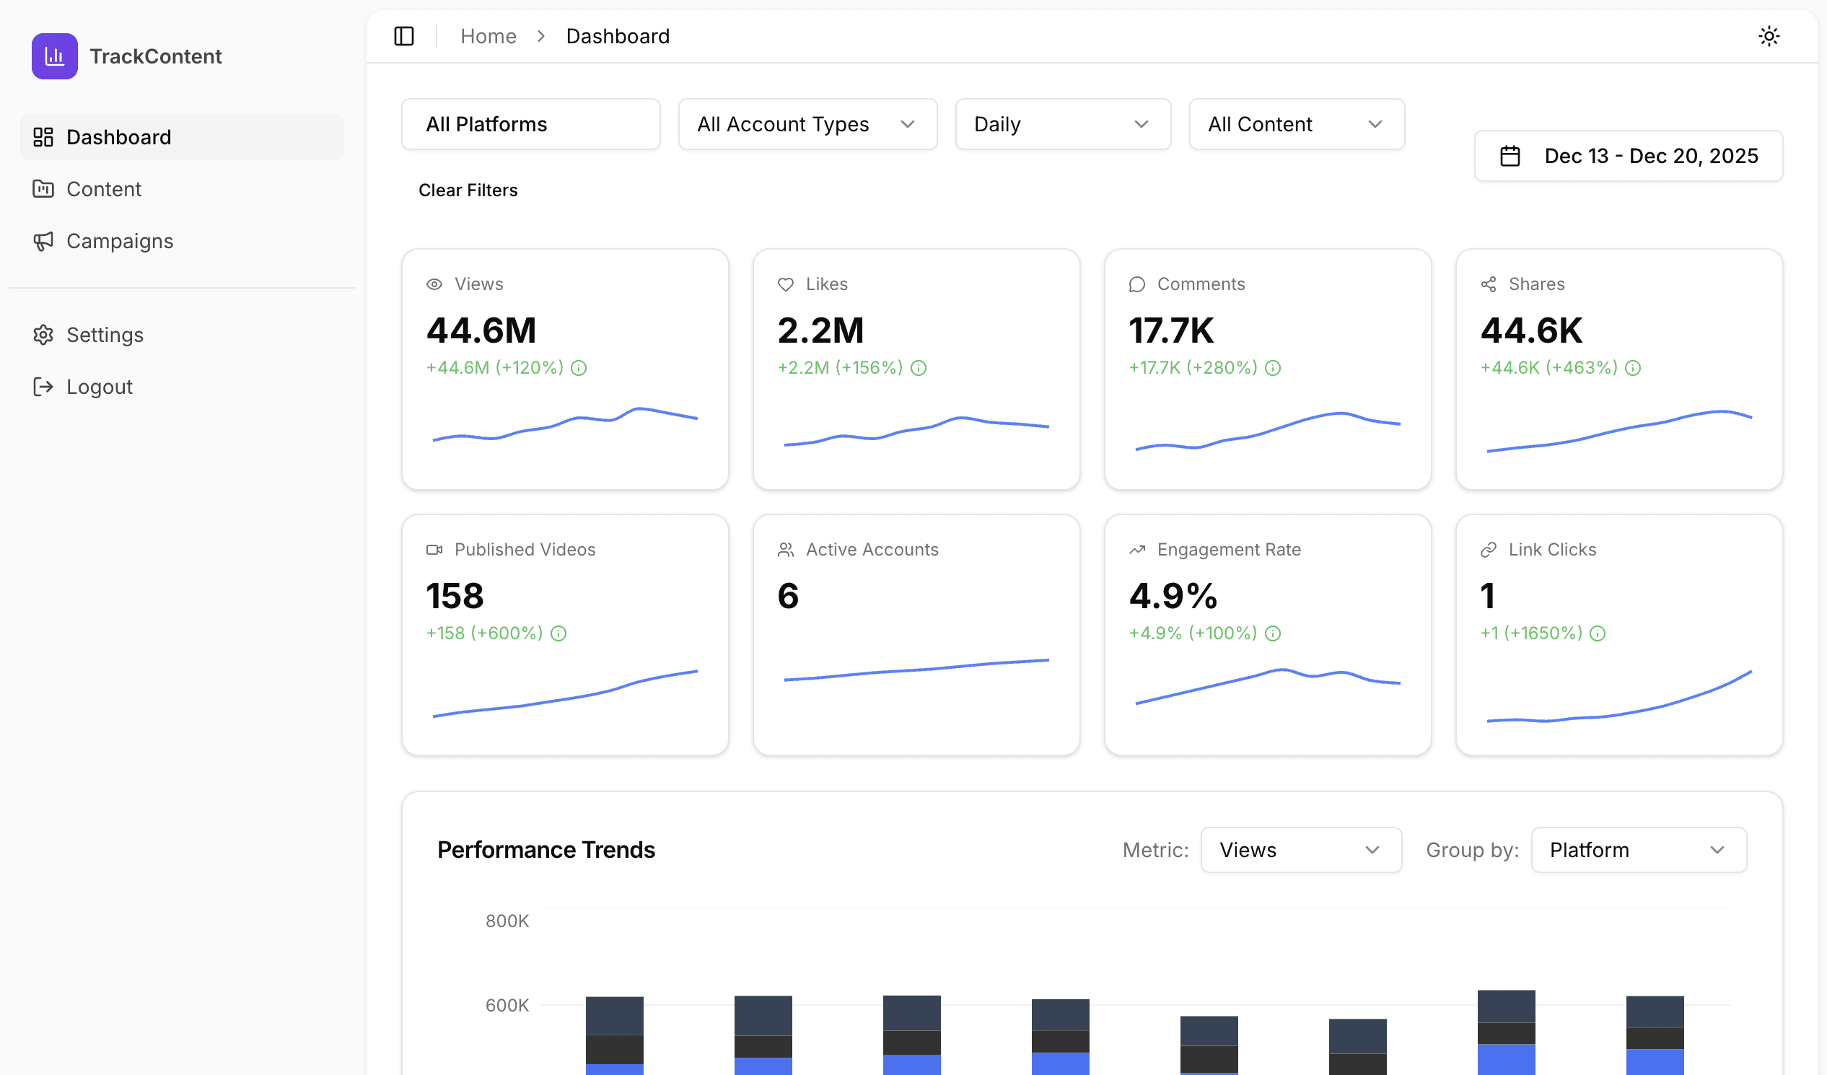
Task: Click the comment bubble icon on Comments card
Action: click(1136, 284)
